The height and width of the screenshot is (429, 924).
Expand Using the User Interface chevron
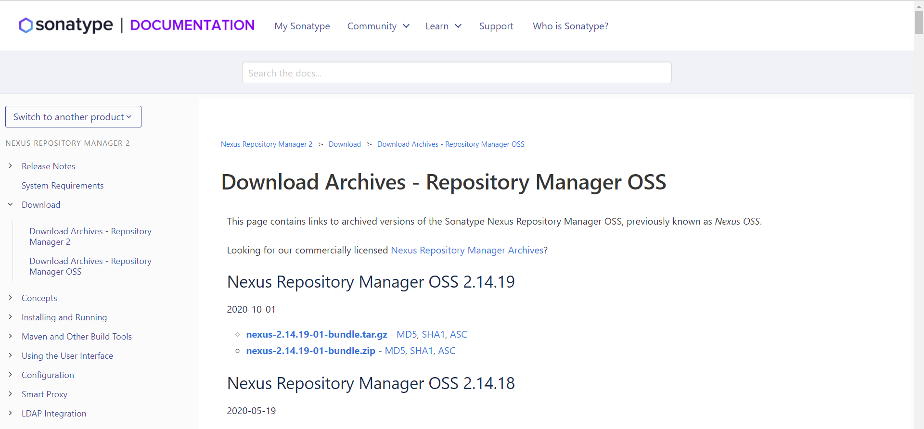point(10,355)
